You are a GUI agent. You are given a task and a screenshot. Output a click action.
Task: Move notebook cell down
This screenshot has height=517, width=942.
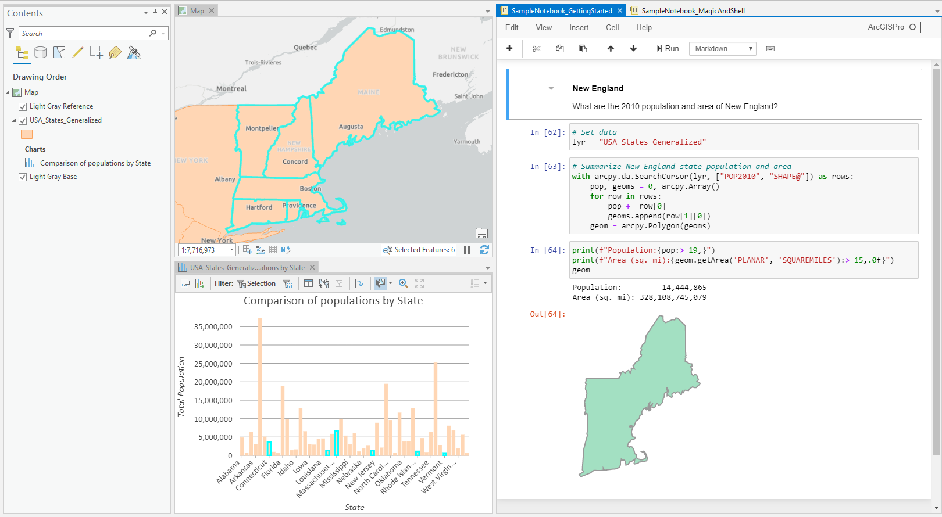coord(633,49)
